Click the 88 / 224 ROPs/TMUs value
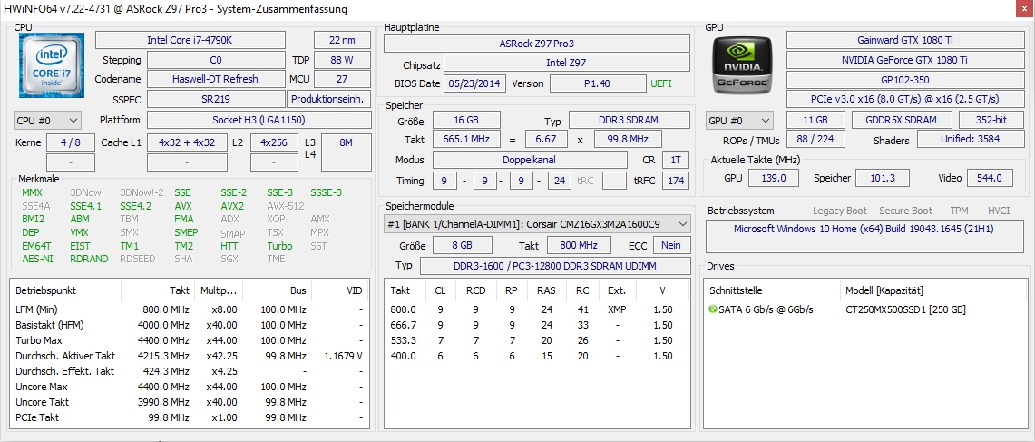This screenshot has width=1035, height=442. (815, 140)
